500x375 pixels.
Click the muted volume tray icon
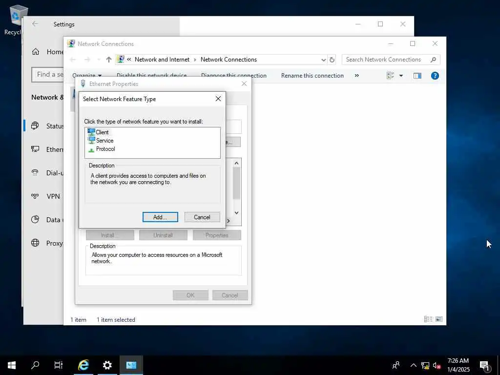click(437, 365)
